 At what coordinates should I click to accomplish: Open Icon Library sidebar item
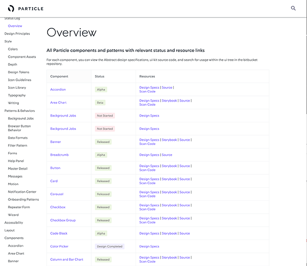(x=17, y=87)
